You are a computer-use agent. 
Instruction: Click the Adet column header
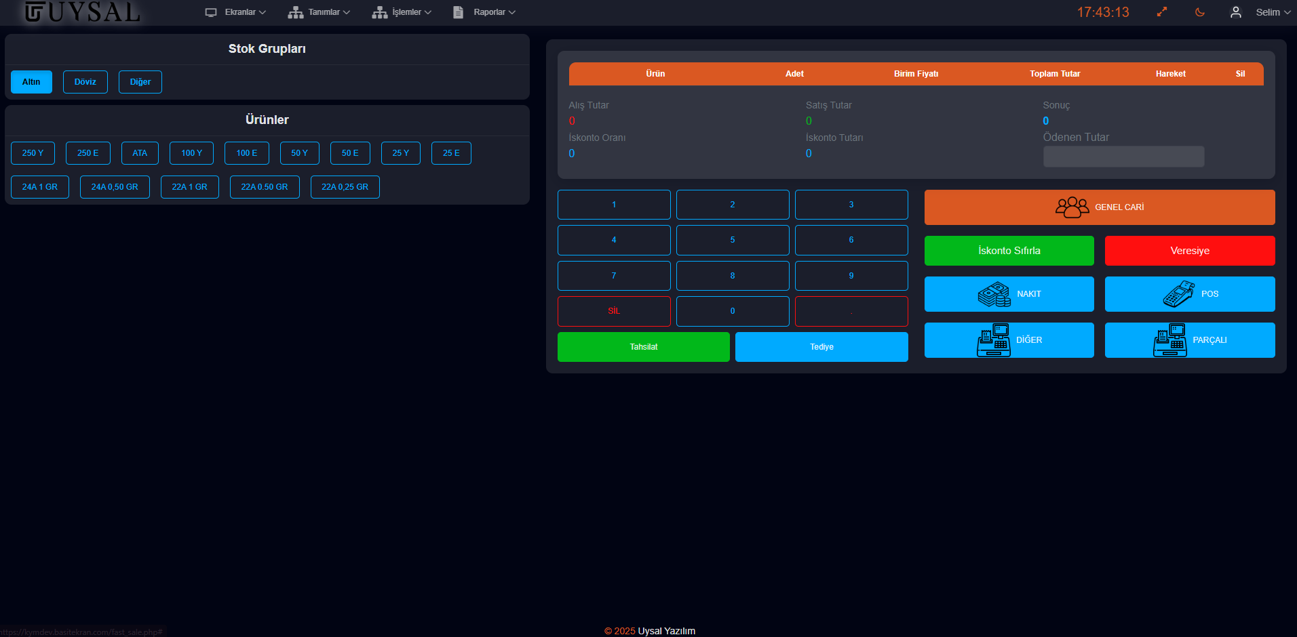click(794, 74)
